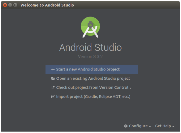Click the folder icon for opening existing project

click(53, 78)
